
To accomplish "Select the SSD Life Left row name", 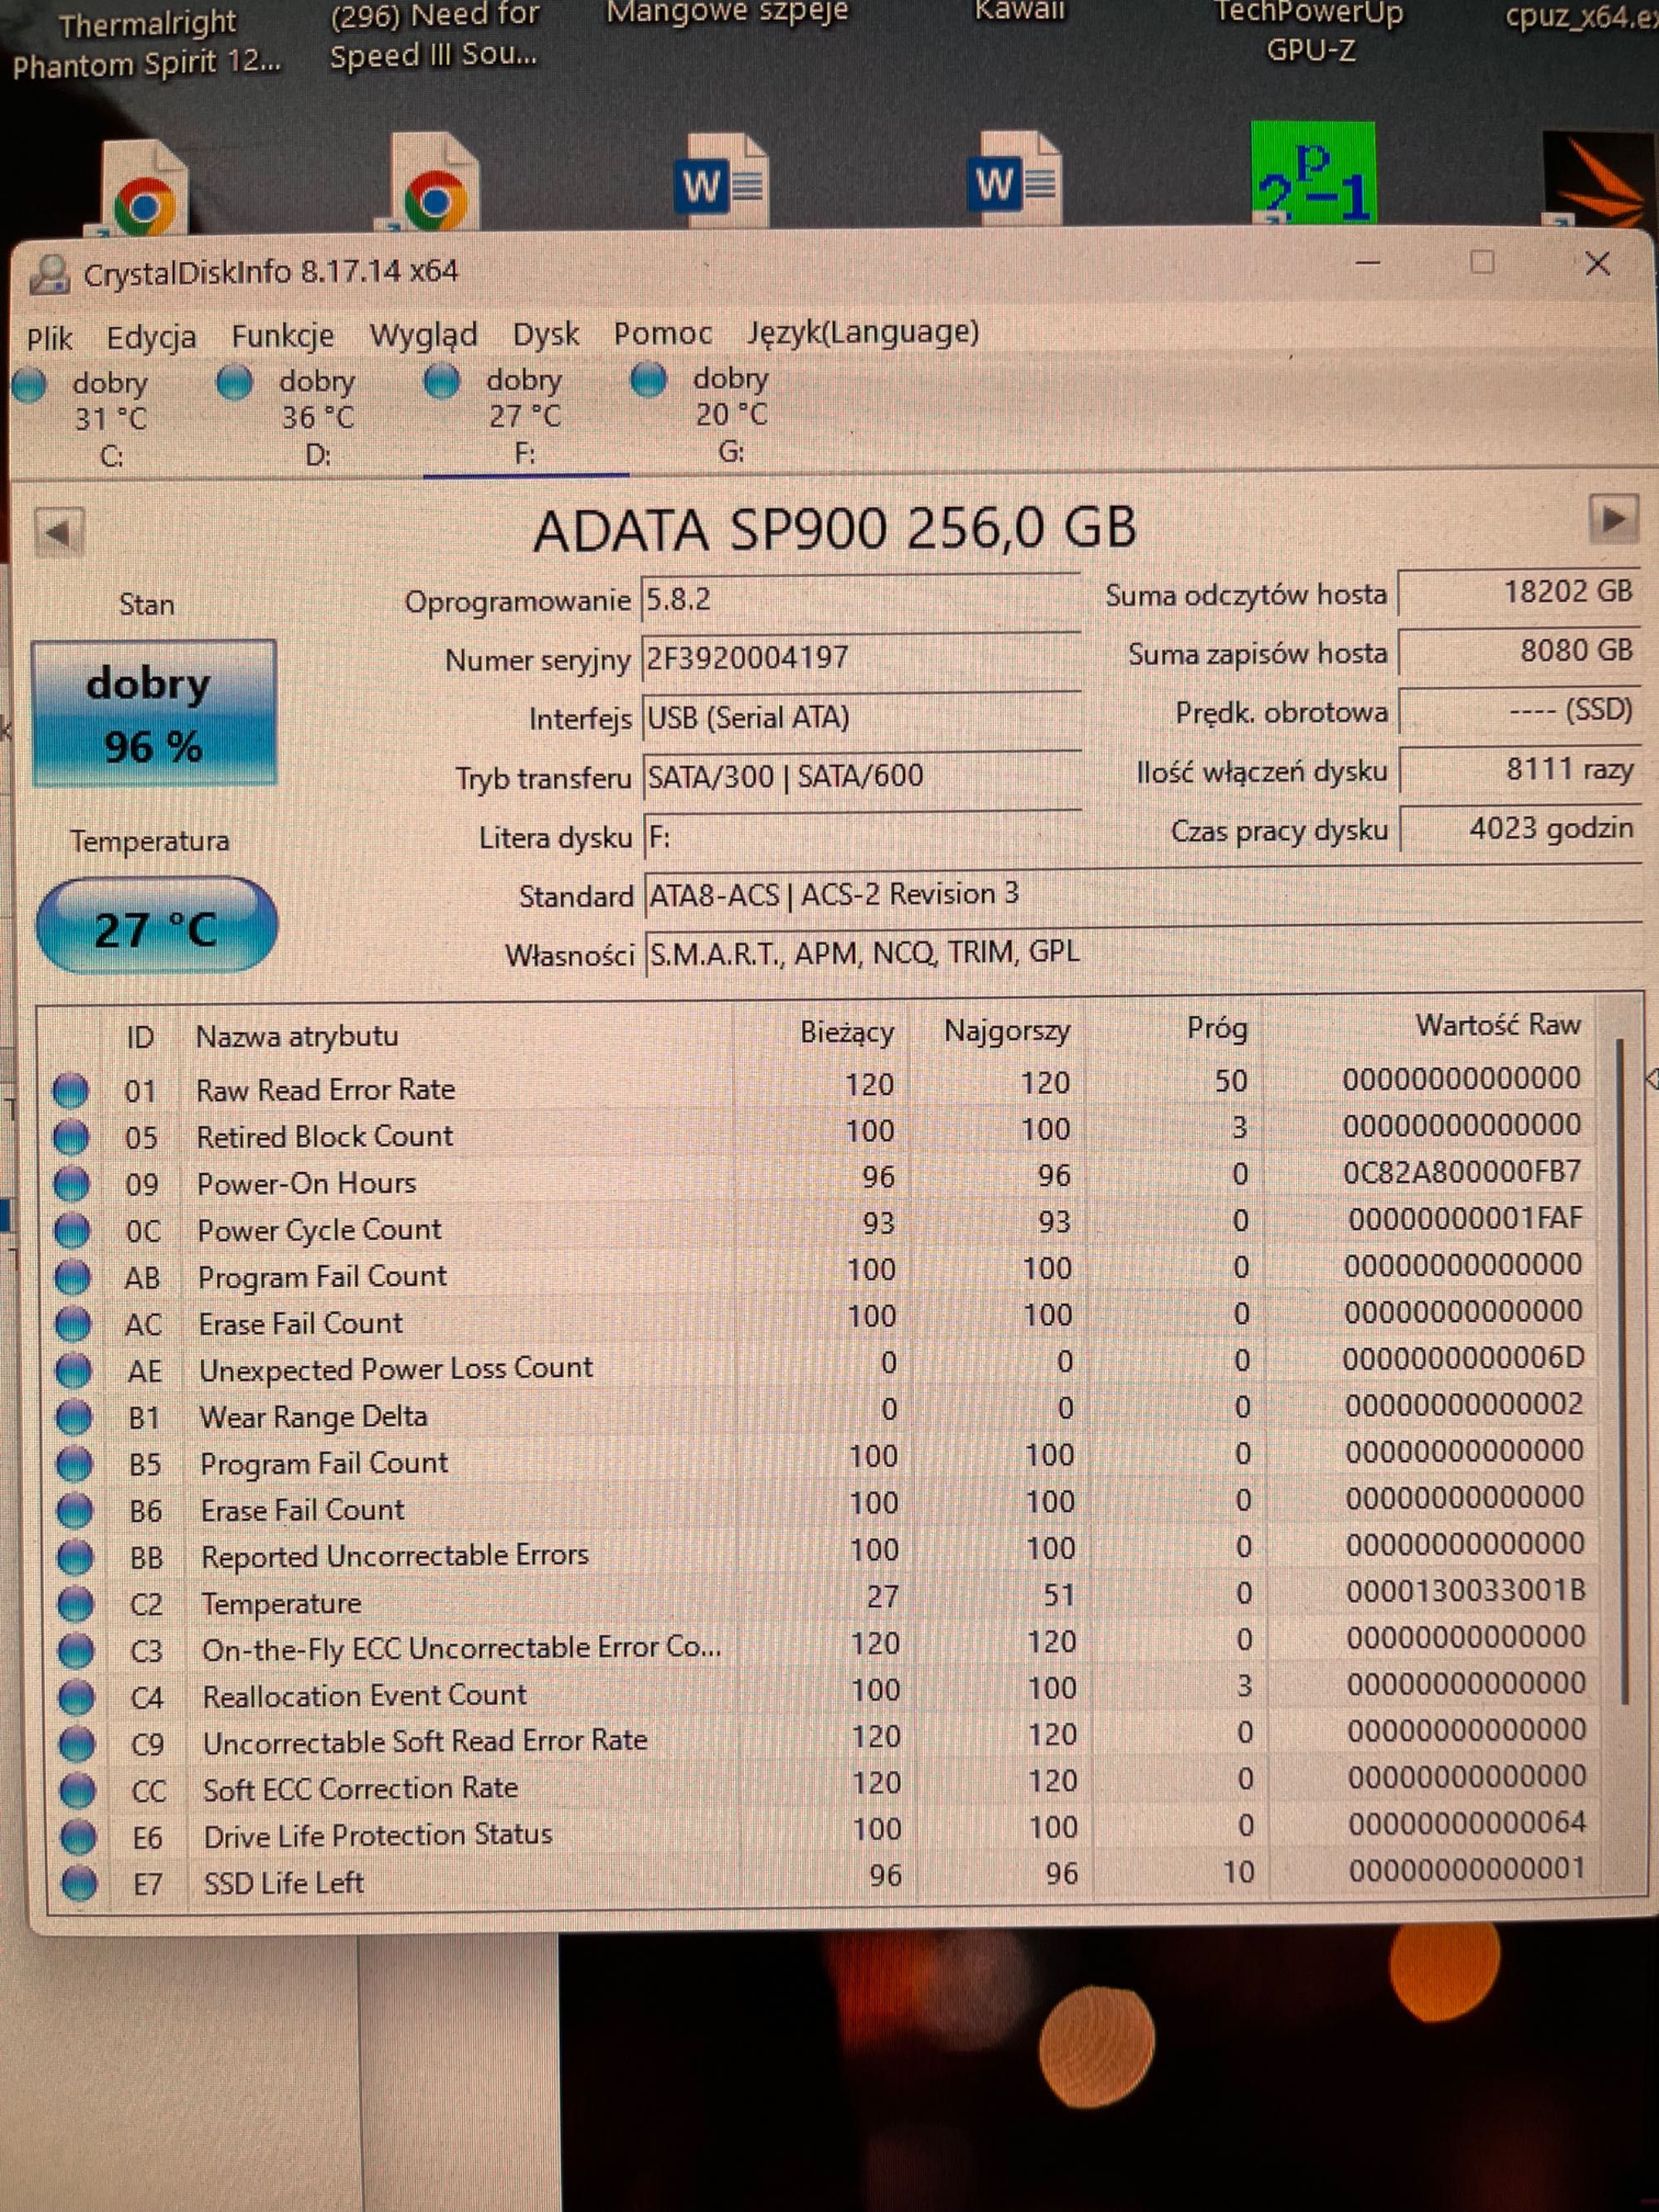I will point(284,1883).
